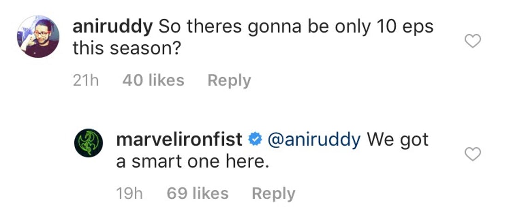Click the blue verified badge beside marvelironfist
The width and height of the screenshot is (511, 218).
click(x=255, y=139)
